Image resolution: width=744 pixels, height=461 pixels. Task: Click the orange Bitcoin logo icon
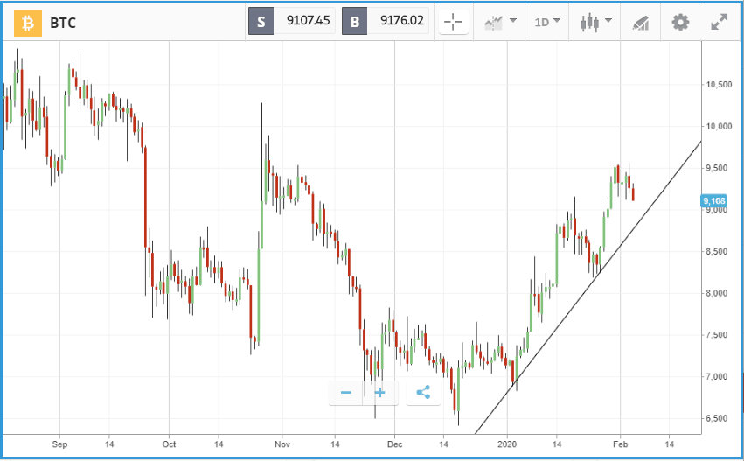click(x=27, y=23)
